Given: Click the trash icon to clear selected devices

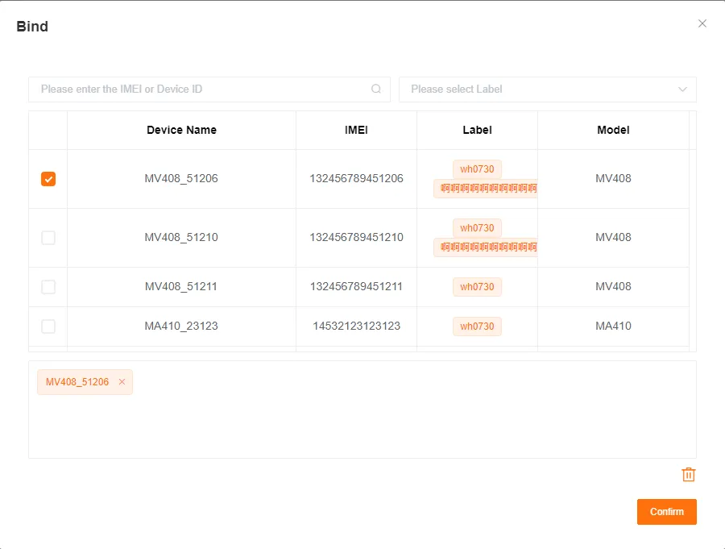Looking at the screenshot, I should (688, 474).
